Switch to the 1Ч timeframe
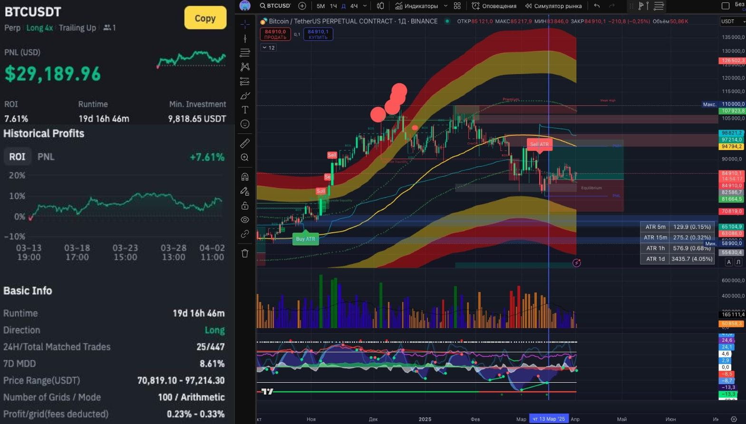The image size is (746, 424). pos(333,6)
